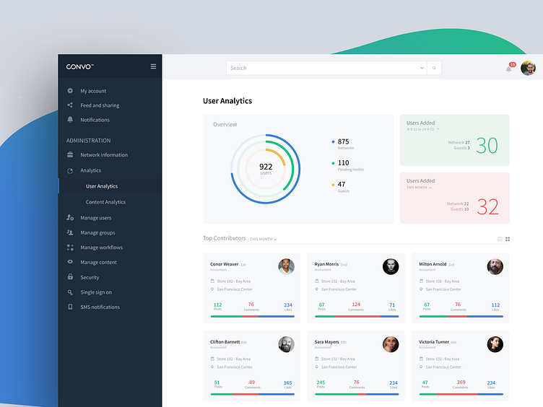The height and width of the screenshot is (407, 543).
Task: Click the name Milton Arnold
Action: tap(433, 264)
